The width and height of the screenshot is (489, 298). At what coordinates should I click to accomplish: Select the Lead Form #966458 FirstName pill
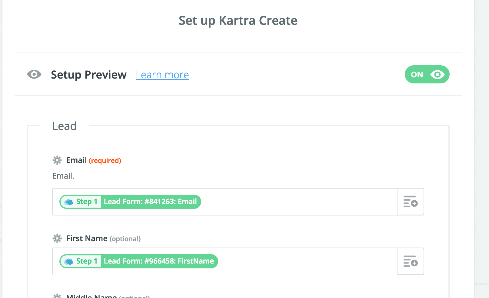(x=139, y=261)
